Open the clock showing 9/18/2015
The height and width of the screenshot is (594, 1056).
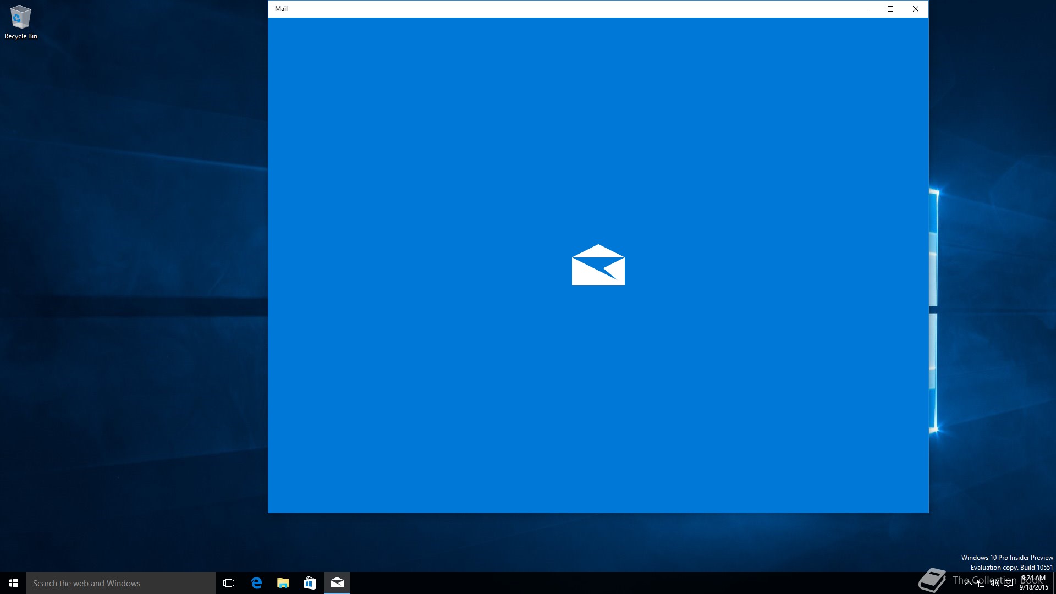[x=1033, y=583]
